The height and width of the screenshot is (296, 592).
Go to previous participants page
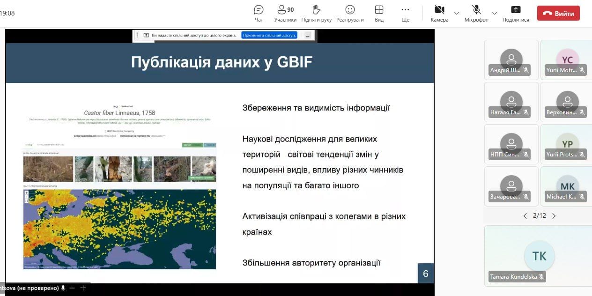(x=525, y=216)
